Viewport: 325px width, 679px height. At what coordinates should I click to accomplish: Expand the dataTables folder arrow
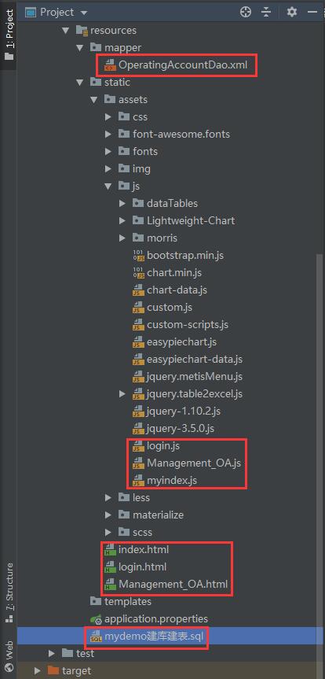(122, 204)
